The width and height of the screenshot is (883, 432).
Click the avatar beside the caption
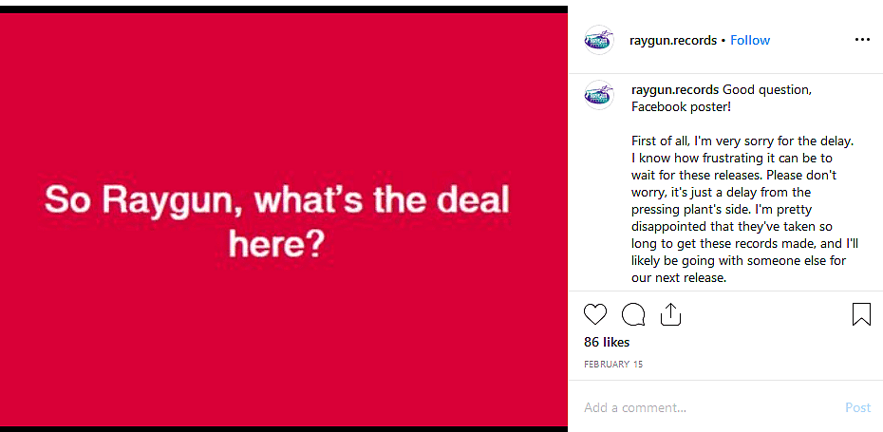pos(599,94)
